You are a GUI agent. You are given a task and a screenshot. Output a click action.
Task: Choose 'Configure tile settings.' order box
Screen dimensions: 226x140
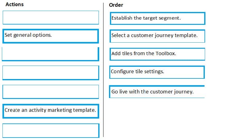tap(157, 72)
